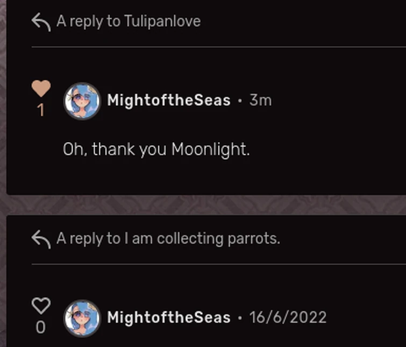This screenshot has height=347, width=406.
Task: Click the "16/6/2022" date stamp
Action: [x=288, y=317]
